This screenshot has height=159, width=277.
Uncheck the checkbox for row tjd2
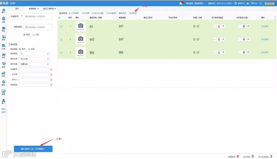point(61,39)
